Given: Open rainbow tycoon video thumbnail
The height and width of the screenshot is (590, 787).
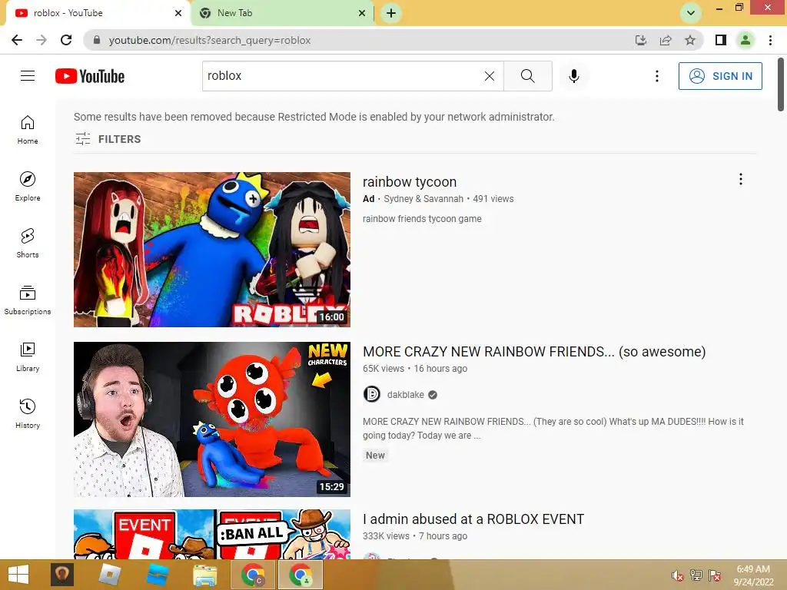Looking at the screenshot, I should click(x=212, y=250).
